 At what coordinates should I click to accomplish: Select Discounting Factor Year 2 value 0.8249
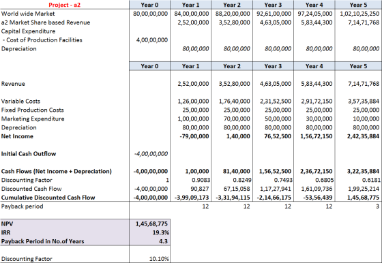click(x=242, y=180)
